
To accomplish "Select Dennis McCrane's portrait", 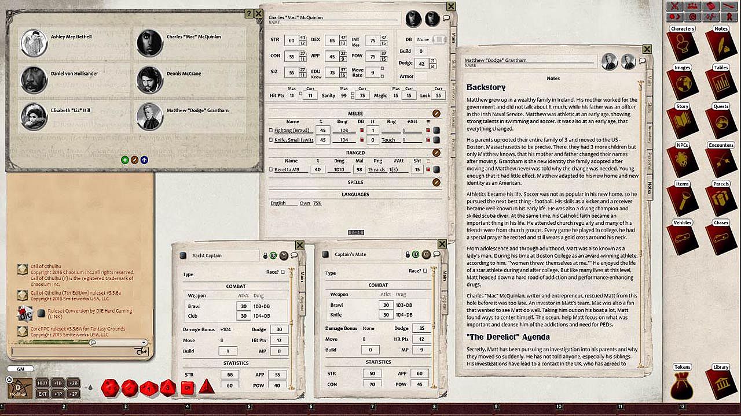I will pyautogui.click(x=149, y=80).
